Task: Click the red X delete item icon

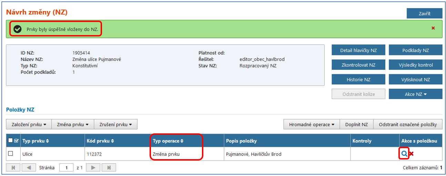Action: point(411,154)
